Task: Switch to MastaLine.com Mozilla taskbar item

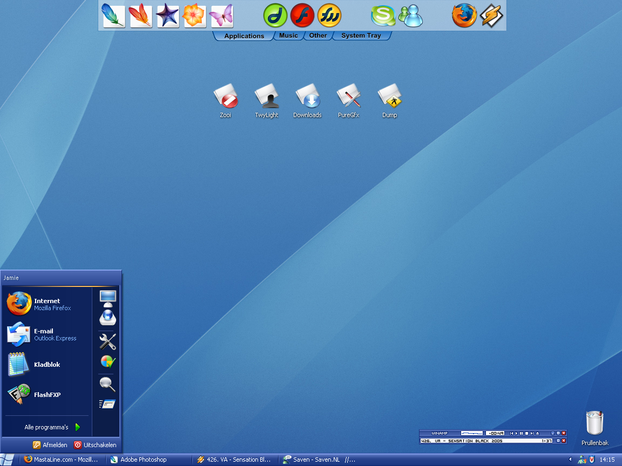Action: click(x=61, y=460)
